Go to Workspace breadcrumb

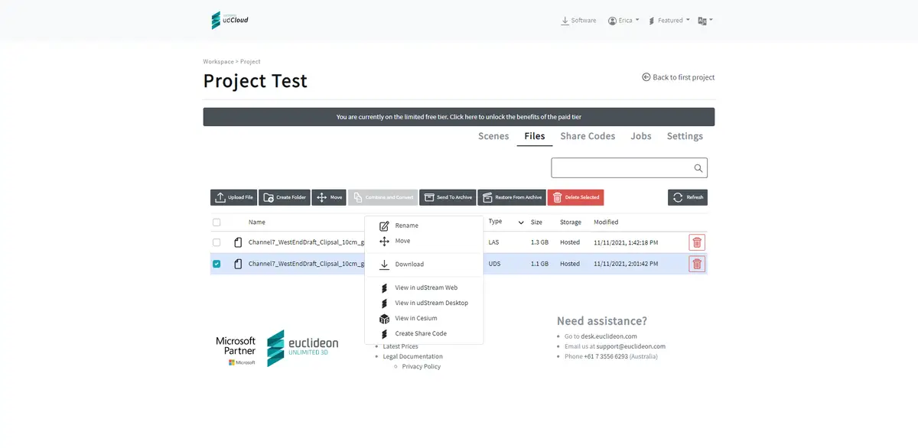point(218,62)
